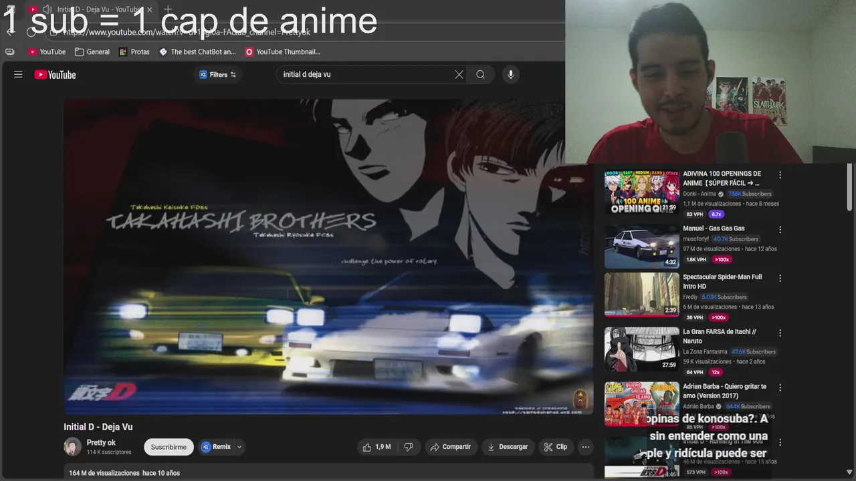Click the 738K Subscribers badge for Donki
The height and width of the screenshot is (481, 856).
coord(750,194)
